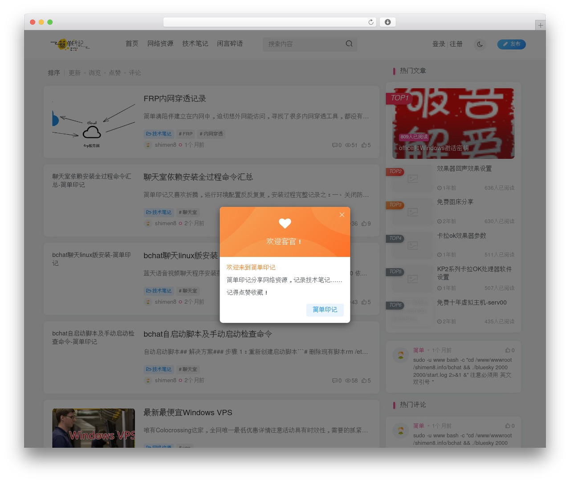Click the comment icon on FRP post
The height and width of the screenshot is (482, 570).
(x=335, y=145)
